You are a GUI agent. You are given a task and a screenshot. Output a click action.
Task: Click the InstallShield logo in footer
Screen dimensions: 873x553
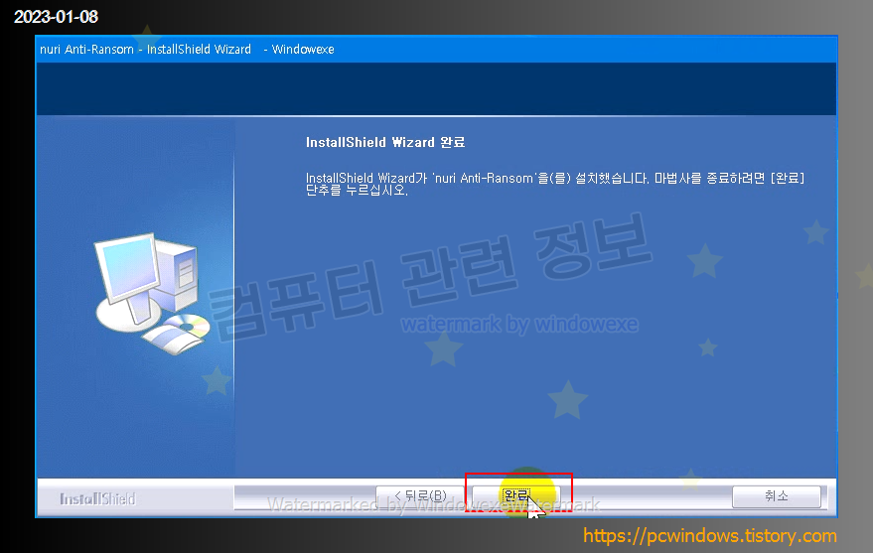coord(97,498)
